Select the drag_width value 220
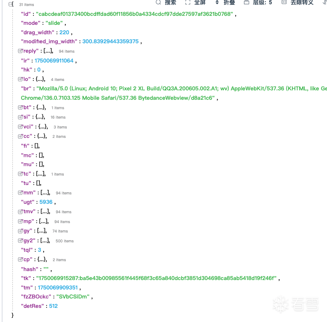Screen dimensions: 327x322 (x=64, y=33)
